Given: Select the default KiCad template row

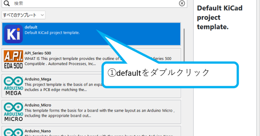Looking at the screenshot, I should (91, 34).
